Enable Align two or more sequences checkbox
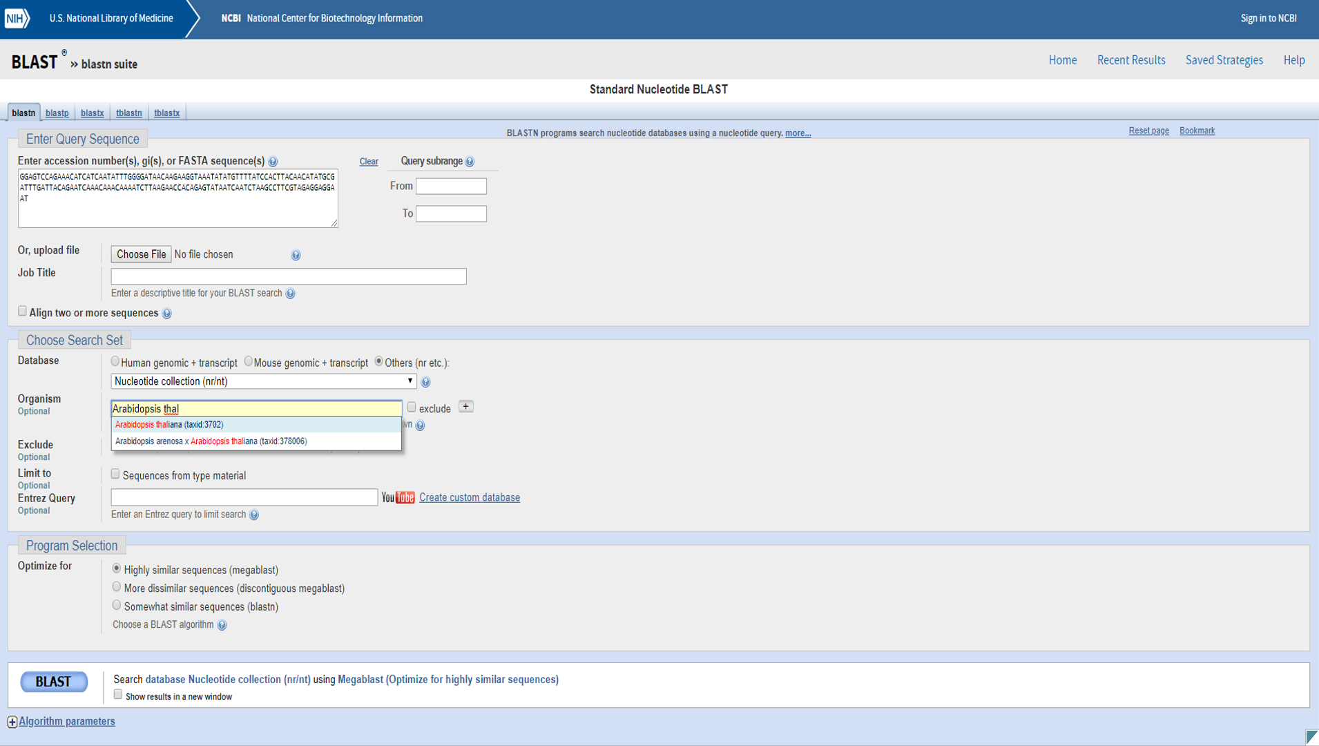Image resolution: width=1319 pixels, height=746 pixels. (22, 312)
